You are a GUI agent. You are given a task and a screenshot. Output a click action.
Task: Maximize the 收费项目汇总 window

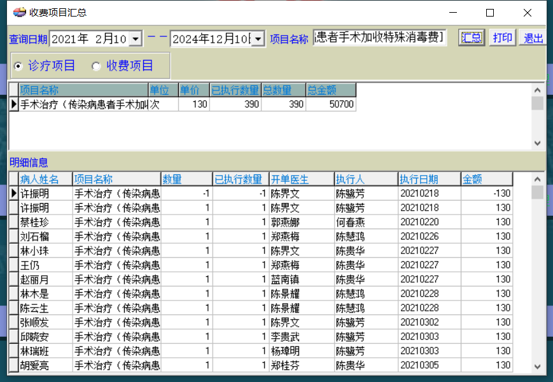pos(490,13)
